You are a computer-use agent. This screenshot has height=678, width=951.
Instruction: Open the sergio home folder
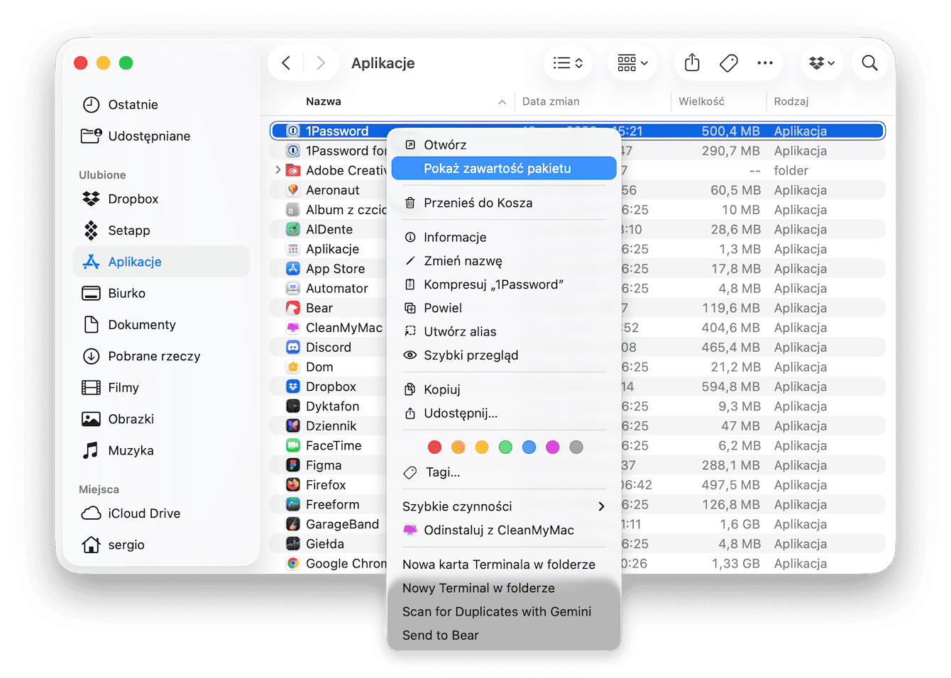(x=163, y=545)
